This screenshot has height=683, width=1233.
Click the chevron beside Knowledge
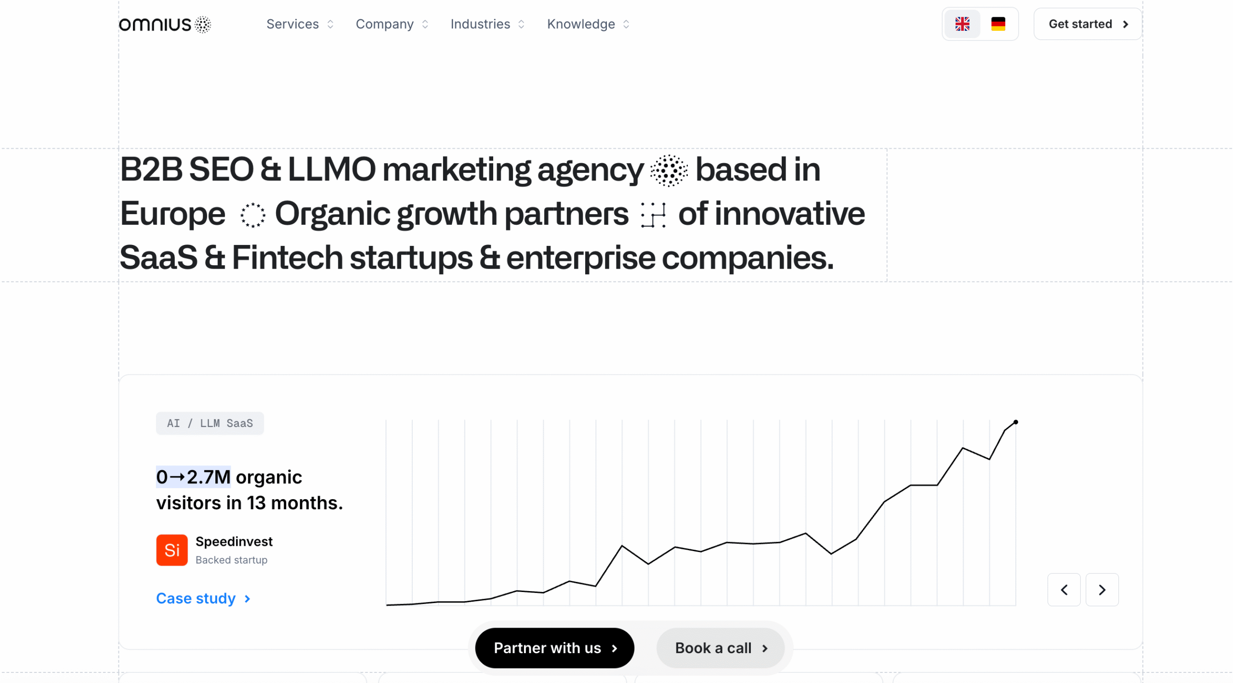click(626, 24)
